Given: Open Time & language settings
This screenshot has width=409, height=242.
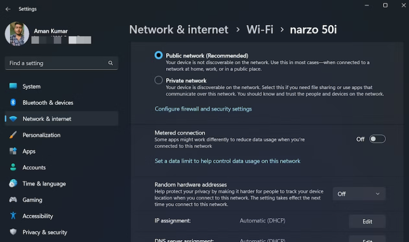Looking at the screenshot, I should click(x=44, y=183).
